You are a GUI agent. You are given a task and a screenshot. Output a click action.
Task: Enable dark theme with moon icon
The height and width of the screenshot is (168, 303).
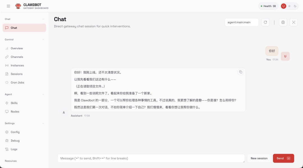295,6
